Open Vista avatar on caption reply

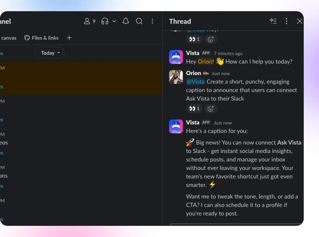pos(176,126)
